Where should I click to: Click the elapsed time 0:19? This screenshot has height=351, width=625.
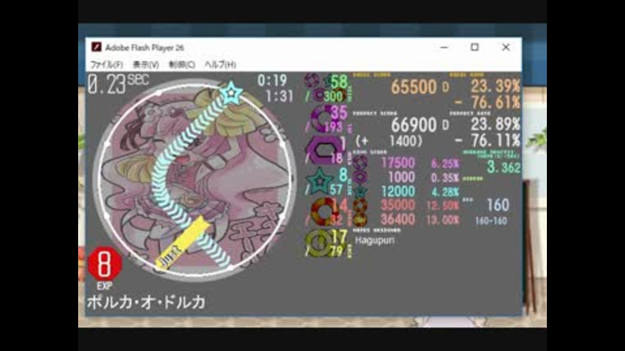click(x=272, y=81)
